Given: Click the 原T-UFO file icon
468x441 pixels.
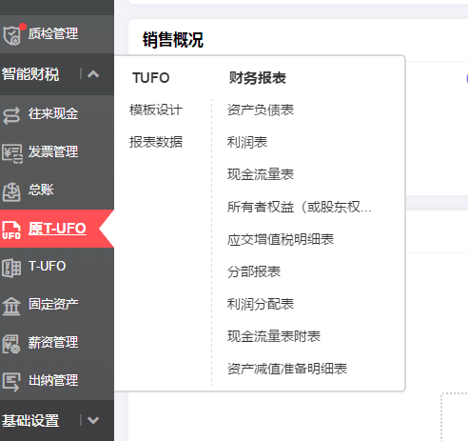Looking at the screenshot, I should (x=11, y=230).
